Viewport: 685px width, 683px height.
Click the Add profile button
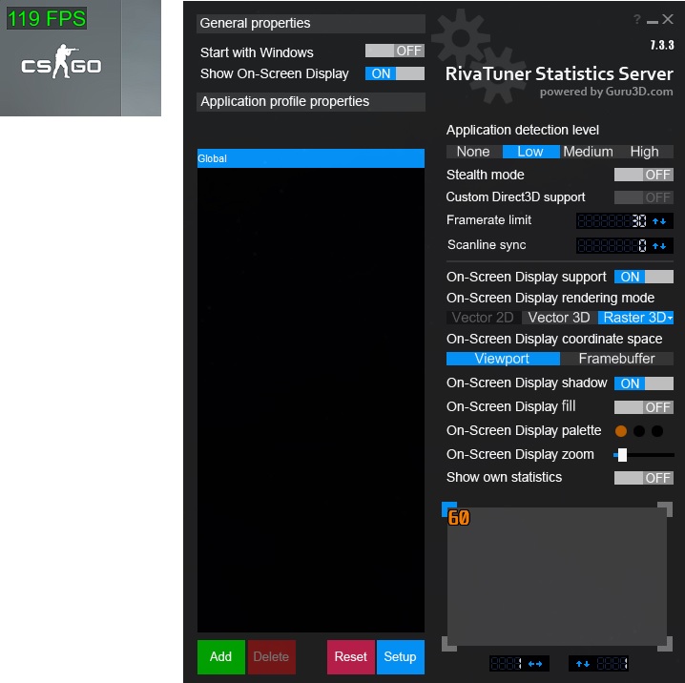(x=220, y=657)
